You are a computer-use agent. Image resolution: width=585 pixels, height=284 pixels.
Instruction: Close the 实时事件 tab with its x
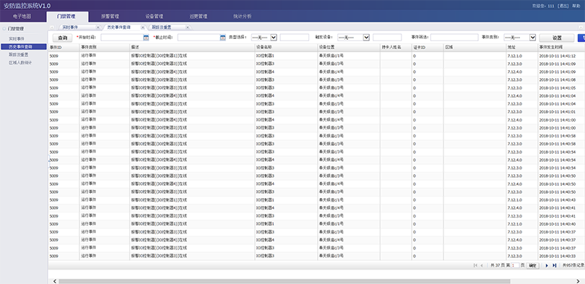tap(98, 27)
